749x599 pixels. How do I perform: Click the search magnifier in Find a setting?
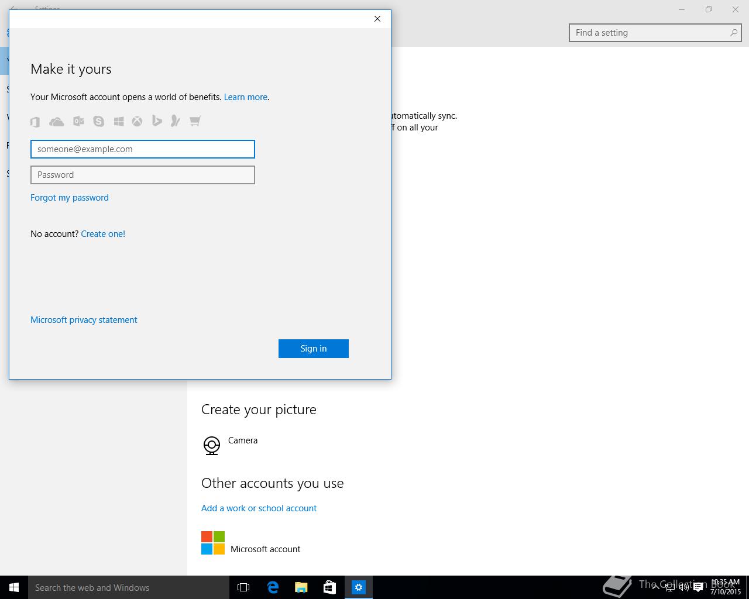[733, 33]
